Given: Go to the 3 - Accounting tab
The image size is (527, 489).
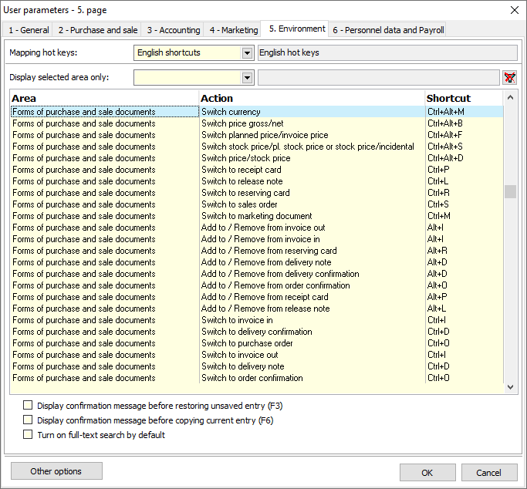Looking at the screenshot, I should [173, 30].
